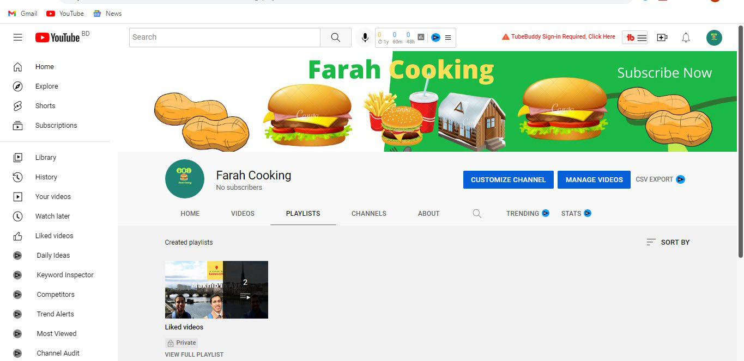
Task: Open VIEW FULL PLAYLIST link
Action: (194, 354)
